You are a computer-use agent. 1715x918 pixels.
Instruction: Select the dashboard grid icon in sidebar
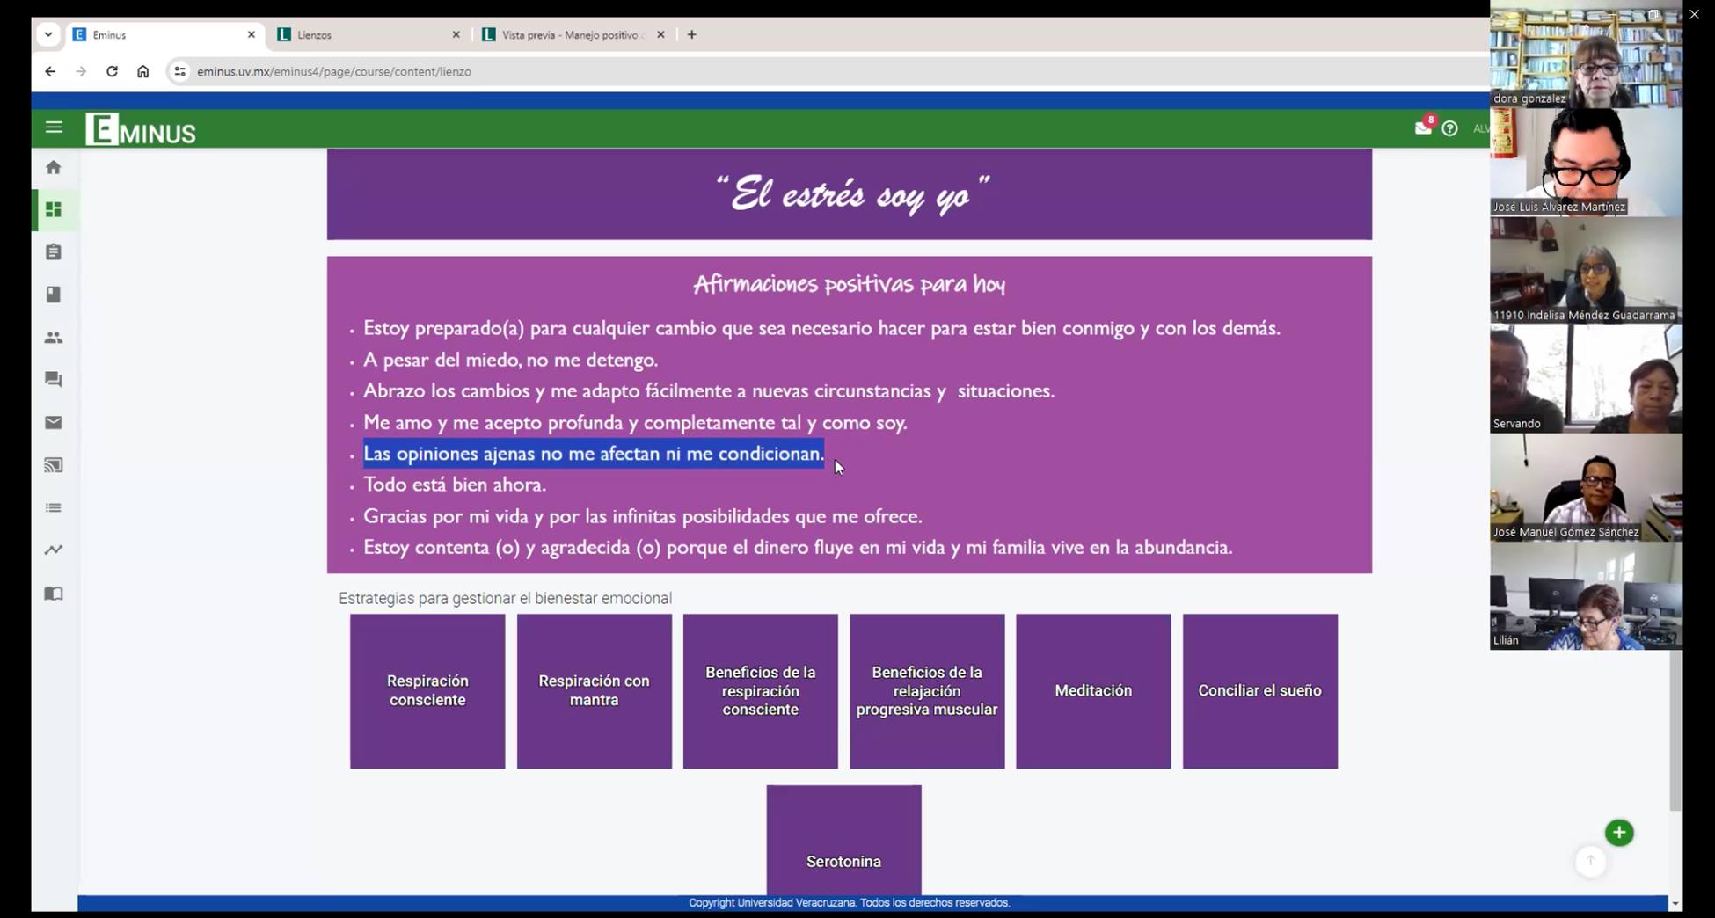point(54,210)
